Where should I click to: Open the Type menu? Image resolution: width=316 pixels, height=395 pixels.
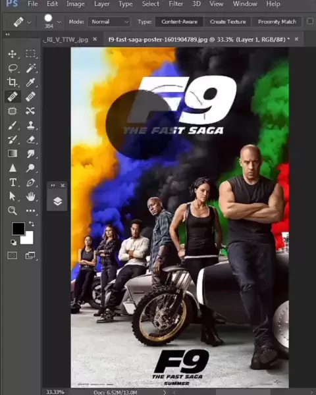click(126, 4)
